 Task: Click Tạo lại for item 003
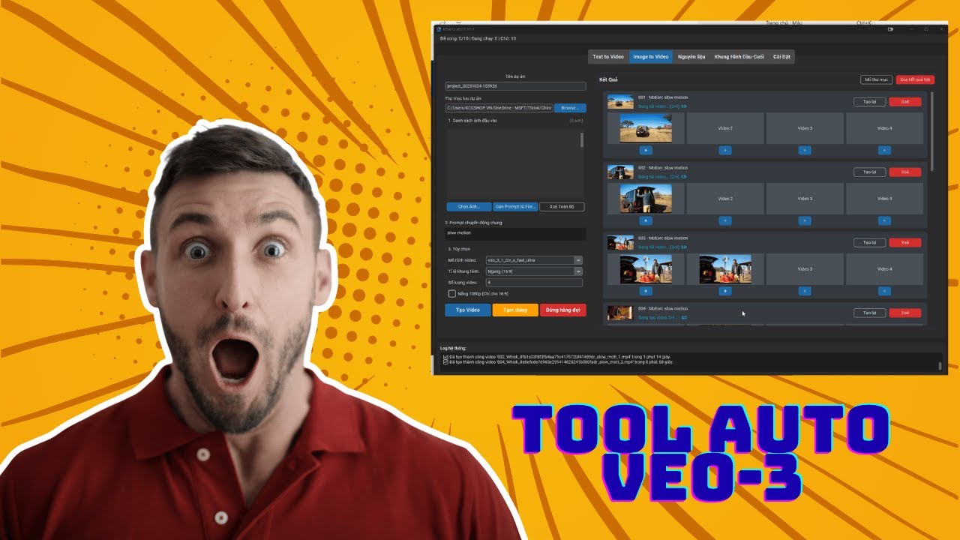869,242
